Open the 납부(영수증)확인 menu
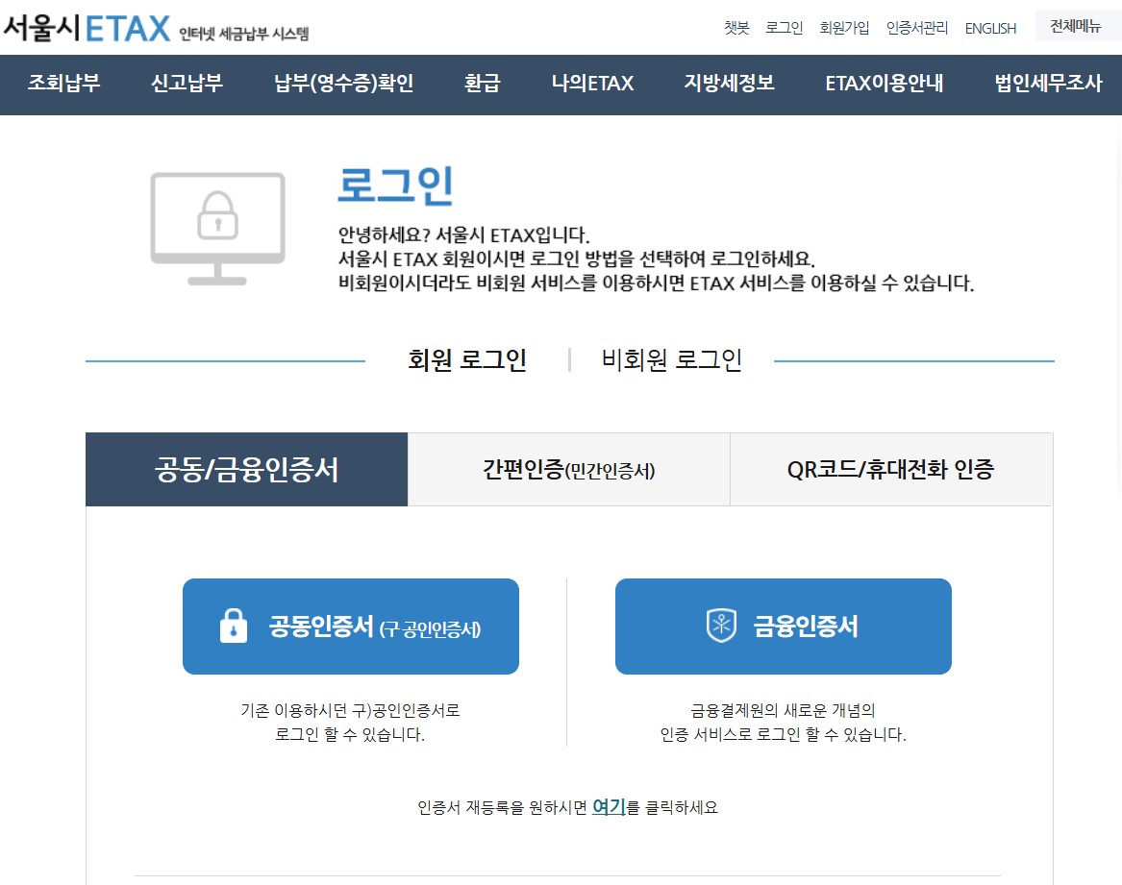Screen dimensions: 1122x885 [x=343, y=85]
